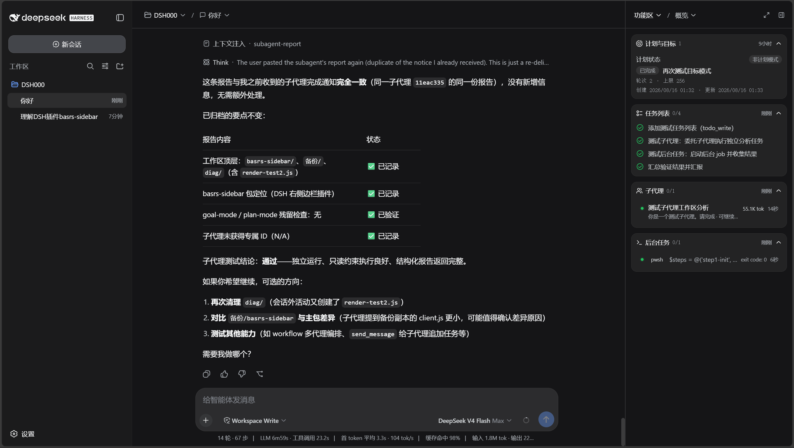Toggle the left sidebar panel icon

pyautogui.click(x=120, y=18)
